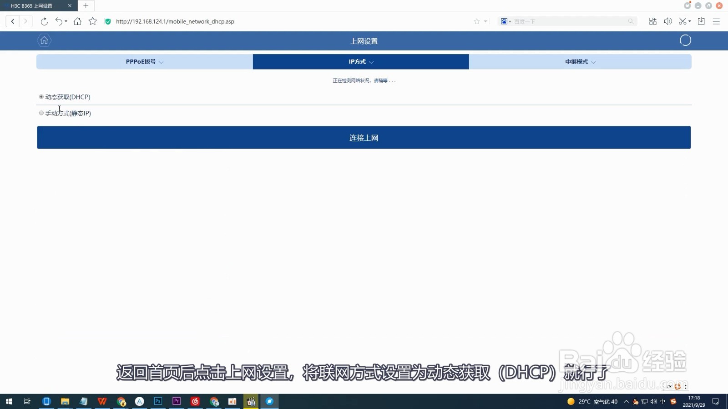728x409 pixels.
Task: Open the browser home page
Action: [77, 21]
